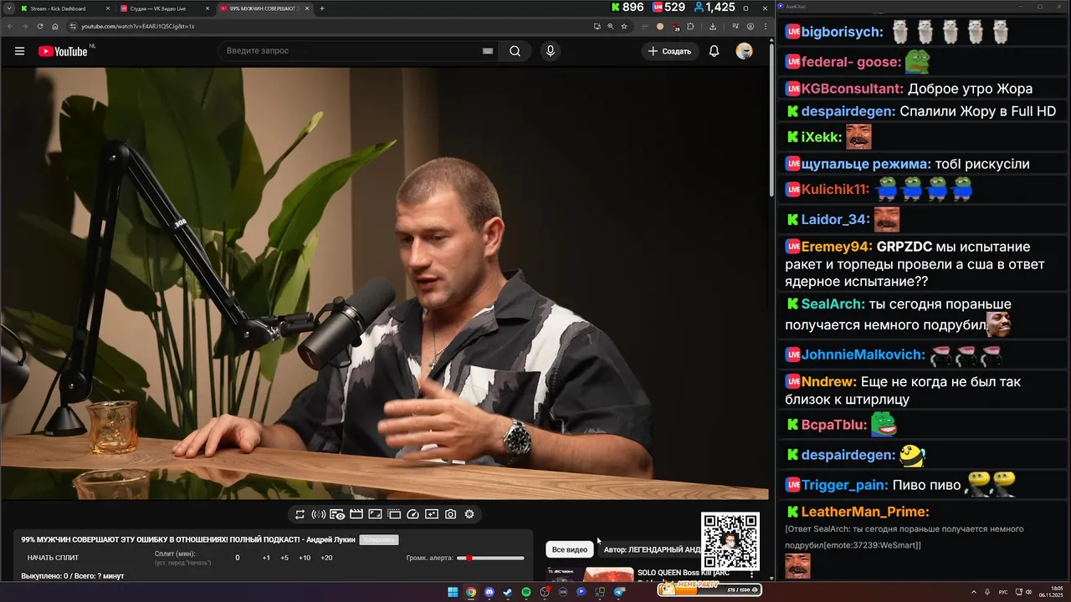1071x602 pixels.
Task: Click username despairdegen with Спалили Жору message
Action: coord(848,111)
